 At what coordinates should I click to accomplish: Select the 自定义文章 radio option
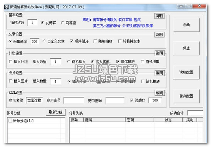(44, 41)
